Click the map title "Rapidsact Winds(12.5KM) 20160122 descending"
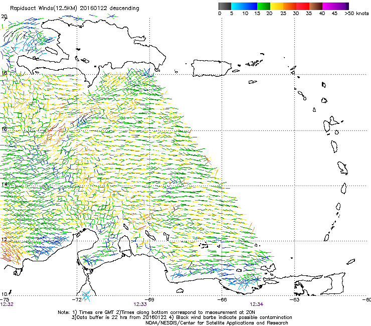The height and width of the screenshot is (326, 371). pyautogui.click(x=75, y=9)
